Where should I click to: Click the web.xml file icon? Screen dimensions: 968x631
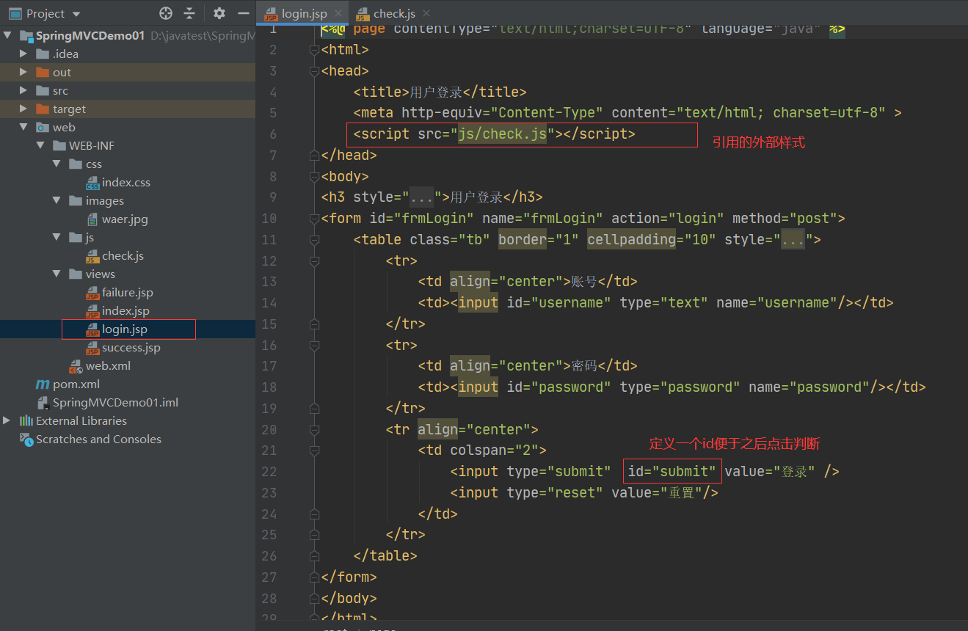click(76, 366)
